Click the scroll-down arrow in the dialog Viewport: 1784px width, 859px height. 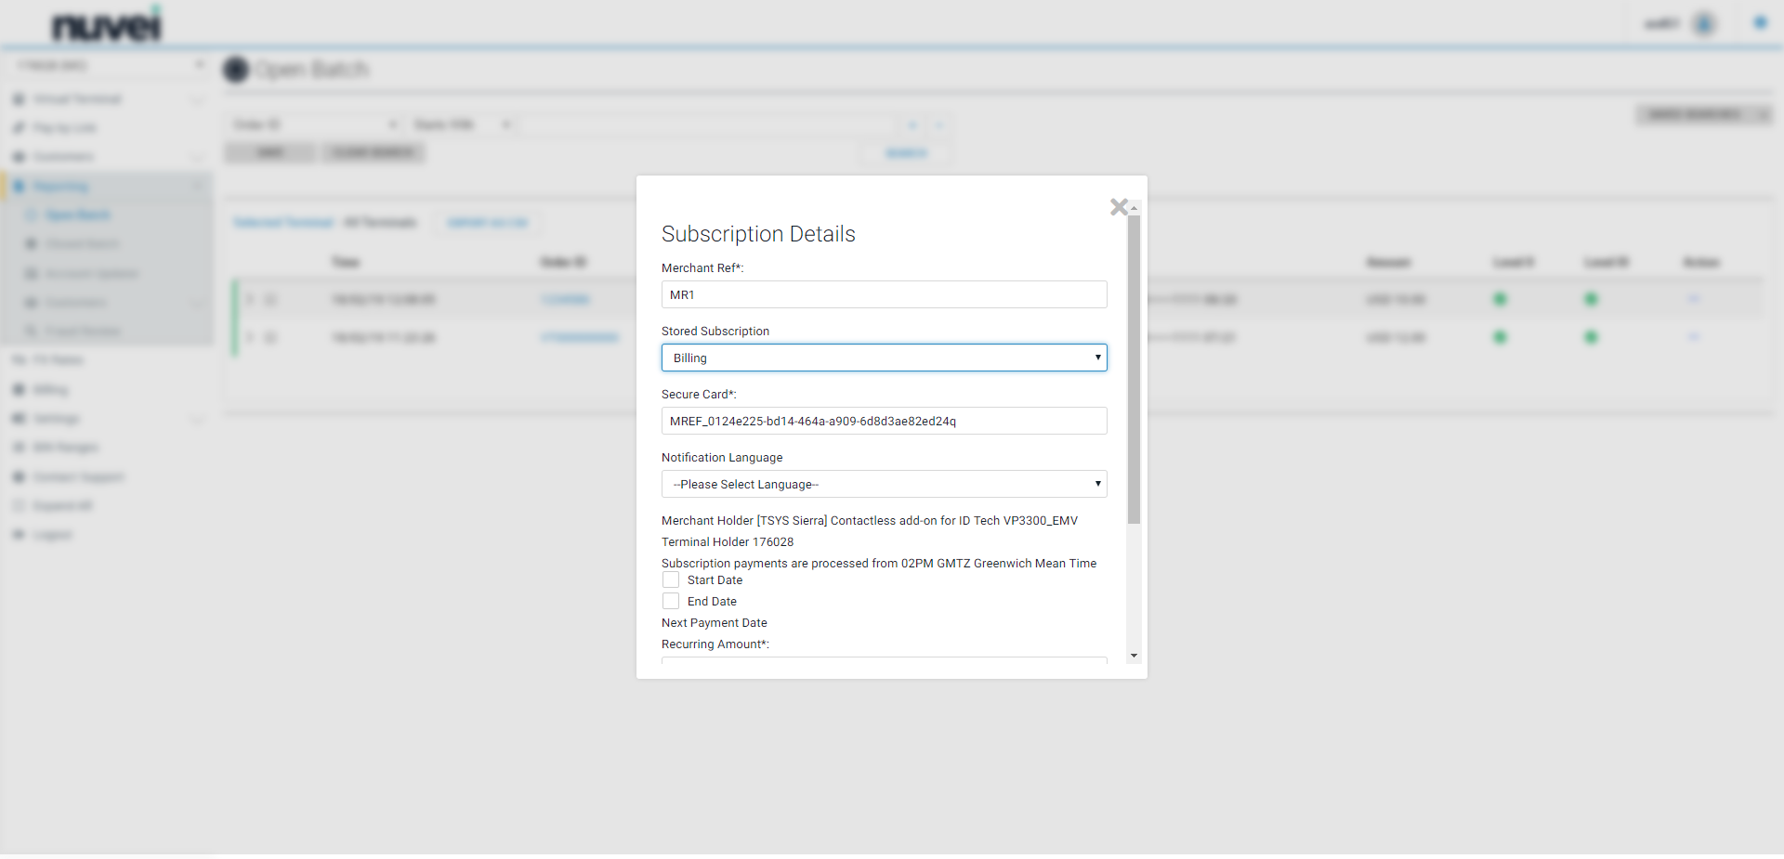pos(1134,656)
